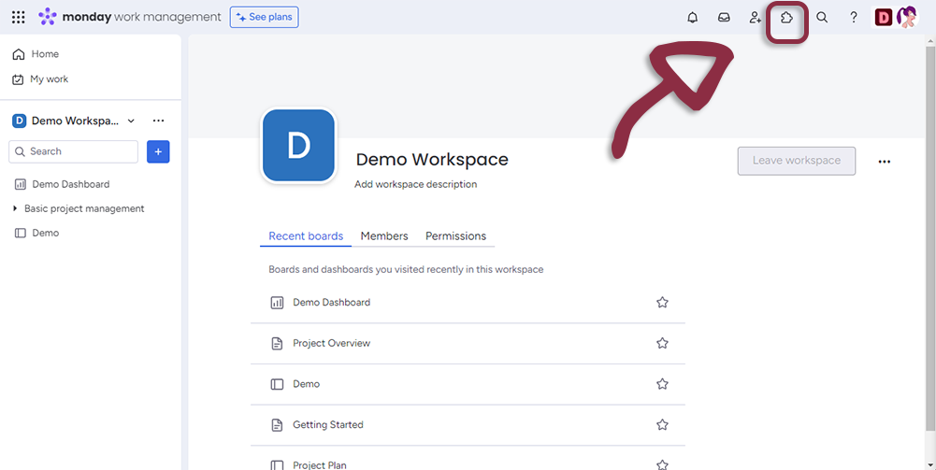Open the products switcher grid icon
Screen dimensions: 936x470
click(x=18, y=17)
